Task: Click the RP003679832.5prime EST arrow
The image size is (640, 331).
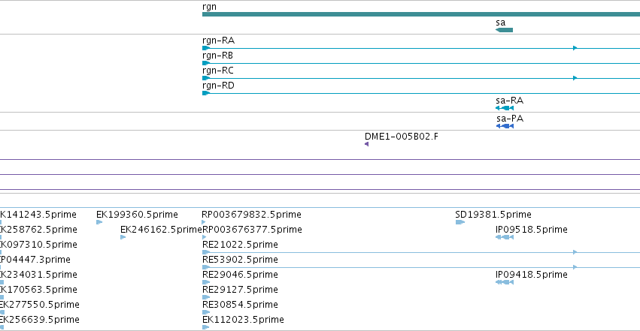Action: point(204,222)
